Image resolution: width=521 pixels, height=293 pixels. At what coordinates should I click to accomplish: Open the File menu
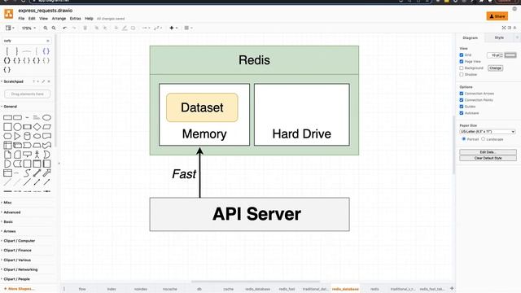pyautogui.click(x=21, y=19)
